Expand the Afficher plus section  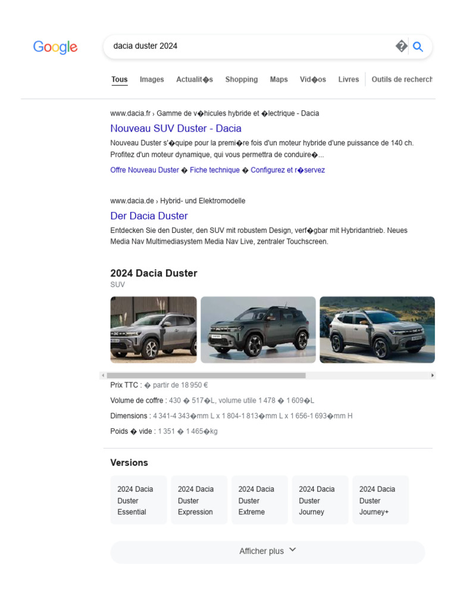(x=267, y=551)
